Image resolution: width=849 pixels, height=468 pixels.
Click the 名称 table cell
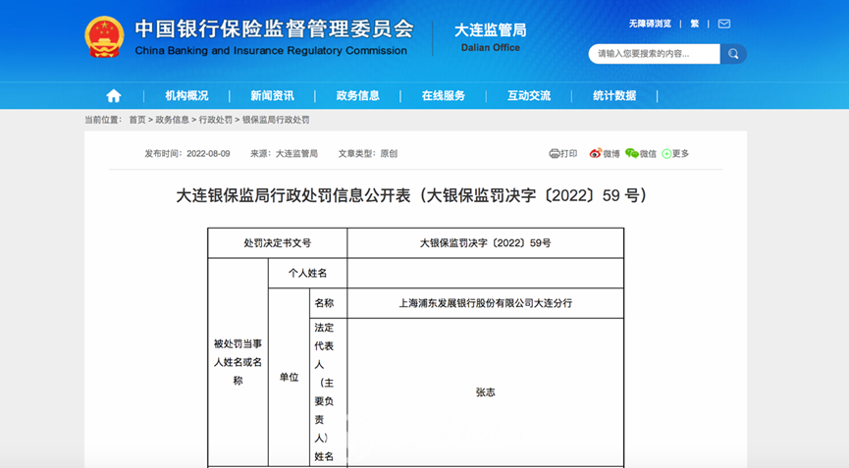[328, 303]
